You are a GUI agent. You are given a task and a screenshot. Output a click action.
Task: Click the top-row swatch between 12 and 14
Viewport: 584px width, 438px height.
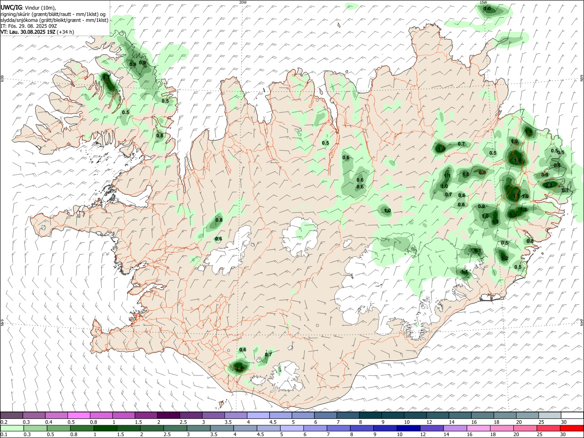click(438, 415)
